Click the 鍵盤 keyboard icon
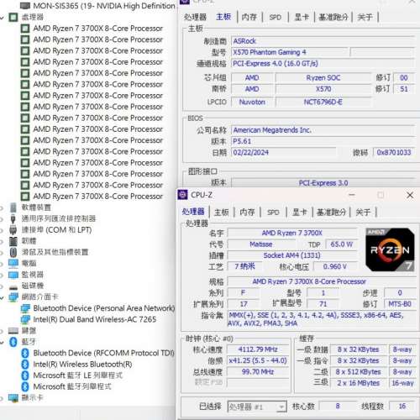420x420 pixels. (13, 331)
